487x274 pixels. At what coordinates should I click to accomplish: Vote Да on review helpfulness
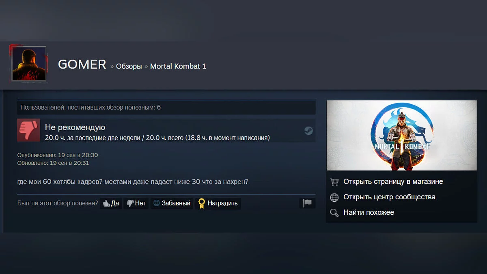(x=111, y=203)
